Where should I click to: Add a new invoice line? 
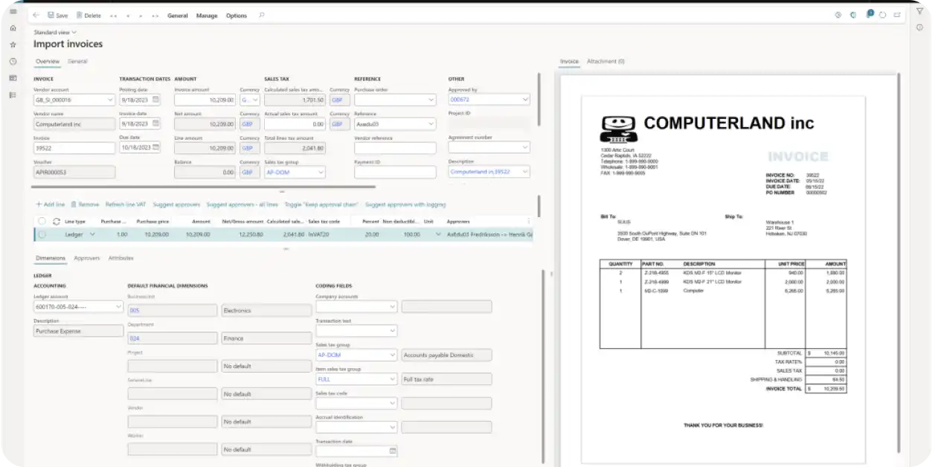(x=51, y=204)
